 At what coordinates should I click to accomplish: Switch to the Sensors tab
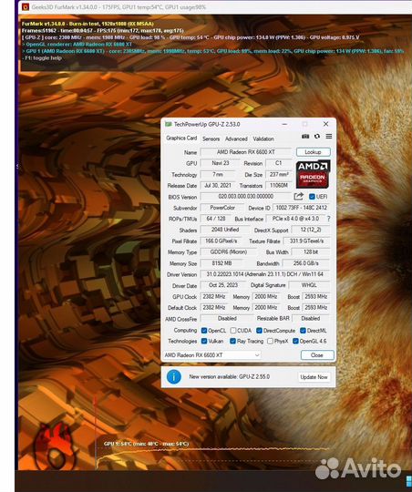(211, 138)
